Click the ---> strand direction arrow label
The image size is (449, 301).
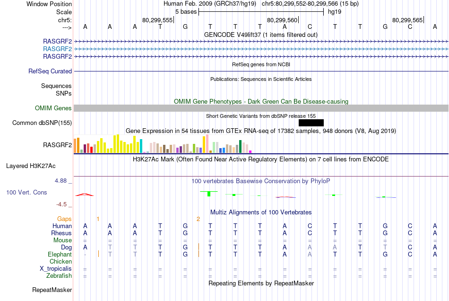tap(67, 27)
